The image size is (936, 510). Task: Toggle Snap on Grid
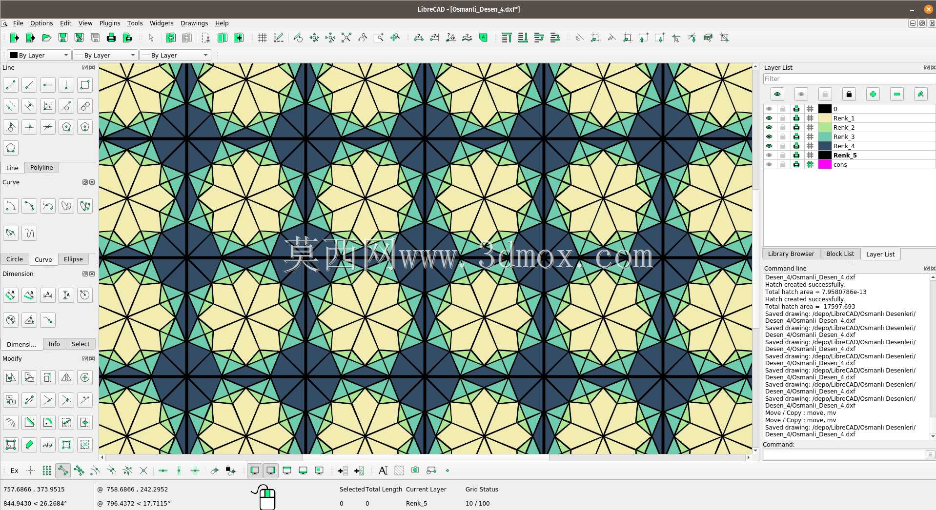pyautogui.click(x=47, y=471)
